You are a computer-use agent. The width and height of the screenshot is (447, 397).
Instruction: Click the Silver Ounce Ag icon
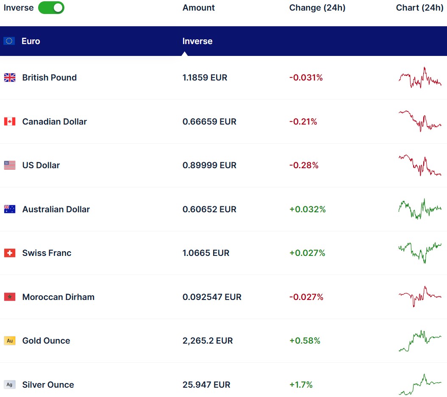tap(10, 385)
